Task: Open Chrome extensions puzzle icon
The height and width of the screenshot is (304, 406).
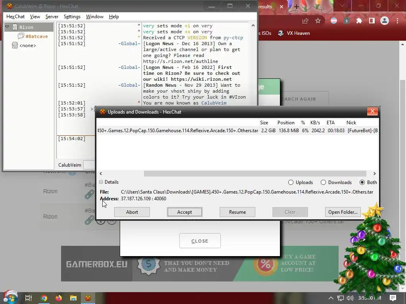Action: click(x=359, y=21)
